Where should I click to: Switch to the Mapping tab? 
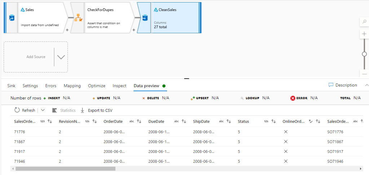point(72,86)
